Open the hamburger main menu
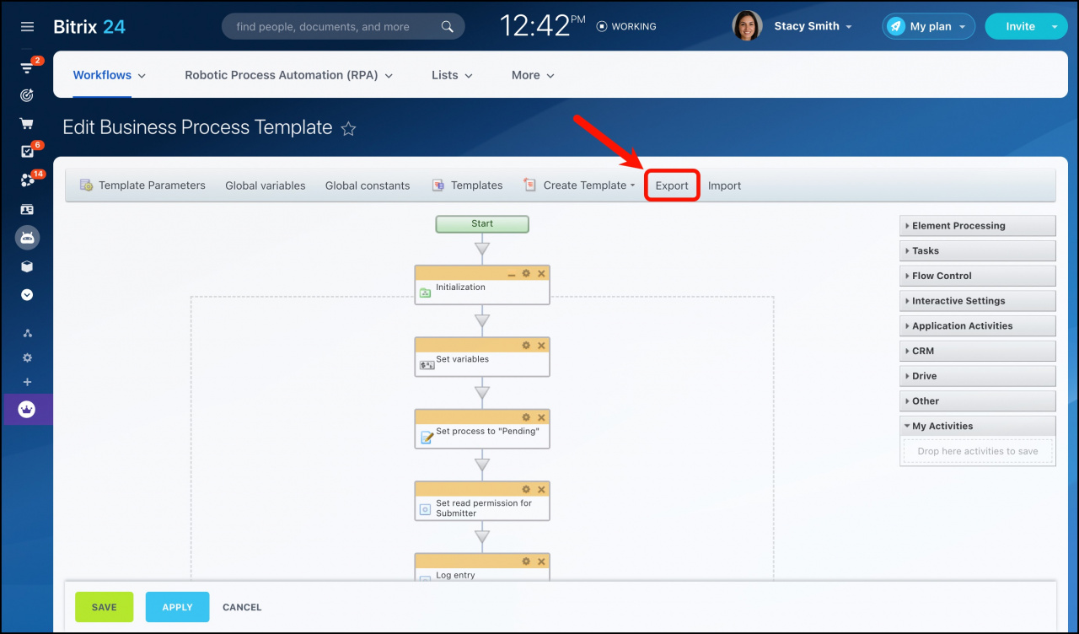The width and height of the screenshot is (1079, 634). point(27,27)
